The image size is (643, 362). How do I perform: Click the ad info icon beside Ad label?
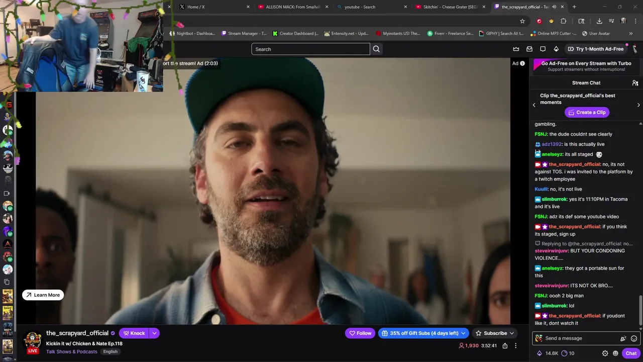(x=522, y=63)
